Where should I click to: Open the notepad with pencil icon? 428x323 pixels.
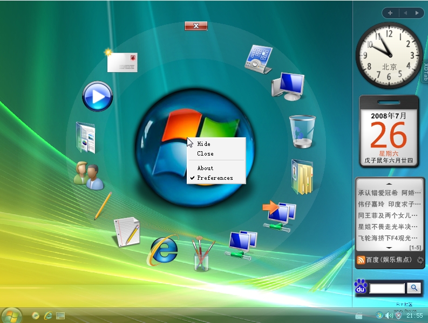[x=127, y=232]
